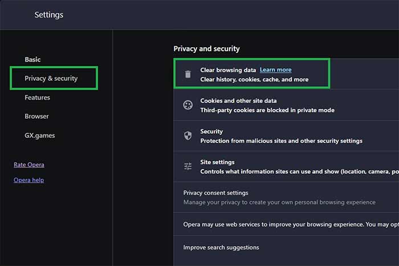399x266 pixels.
Task: Click the Learn more link
Action: 275,69
